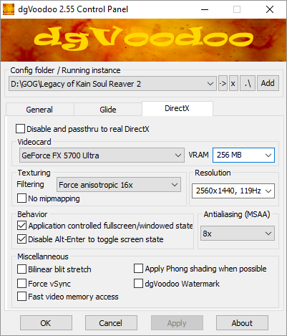The image size is (287, 336).
Task: Click the 'x' remove config folder button
Action: coord(233,83)
